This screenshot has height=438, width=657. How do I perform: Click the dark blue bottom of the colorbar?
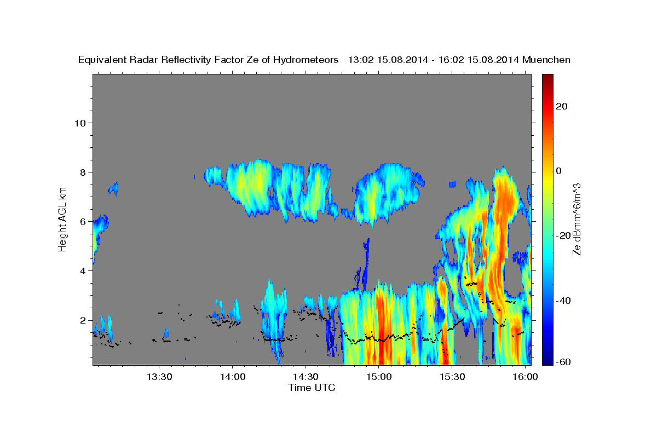(x=546, y=360)
